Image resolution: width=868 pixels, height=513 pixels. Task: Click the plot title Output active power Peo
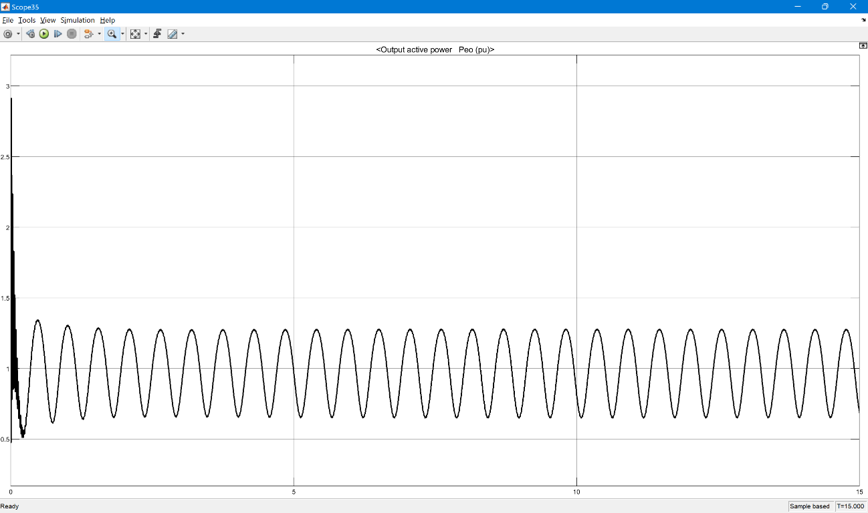point(435,50)
